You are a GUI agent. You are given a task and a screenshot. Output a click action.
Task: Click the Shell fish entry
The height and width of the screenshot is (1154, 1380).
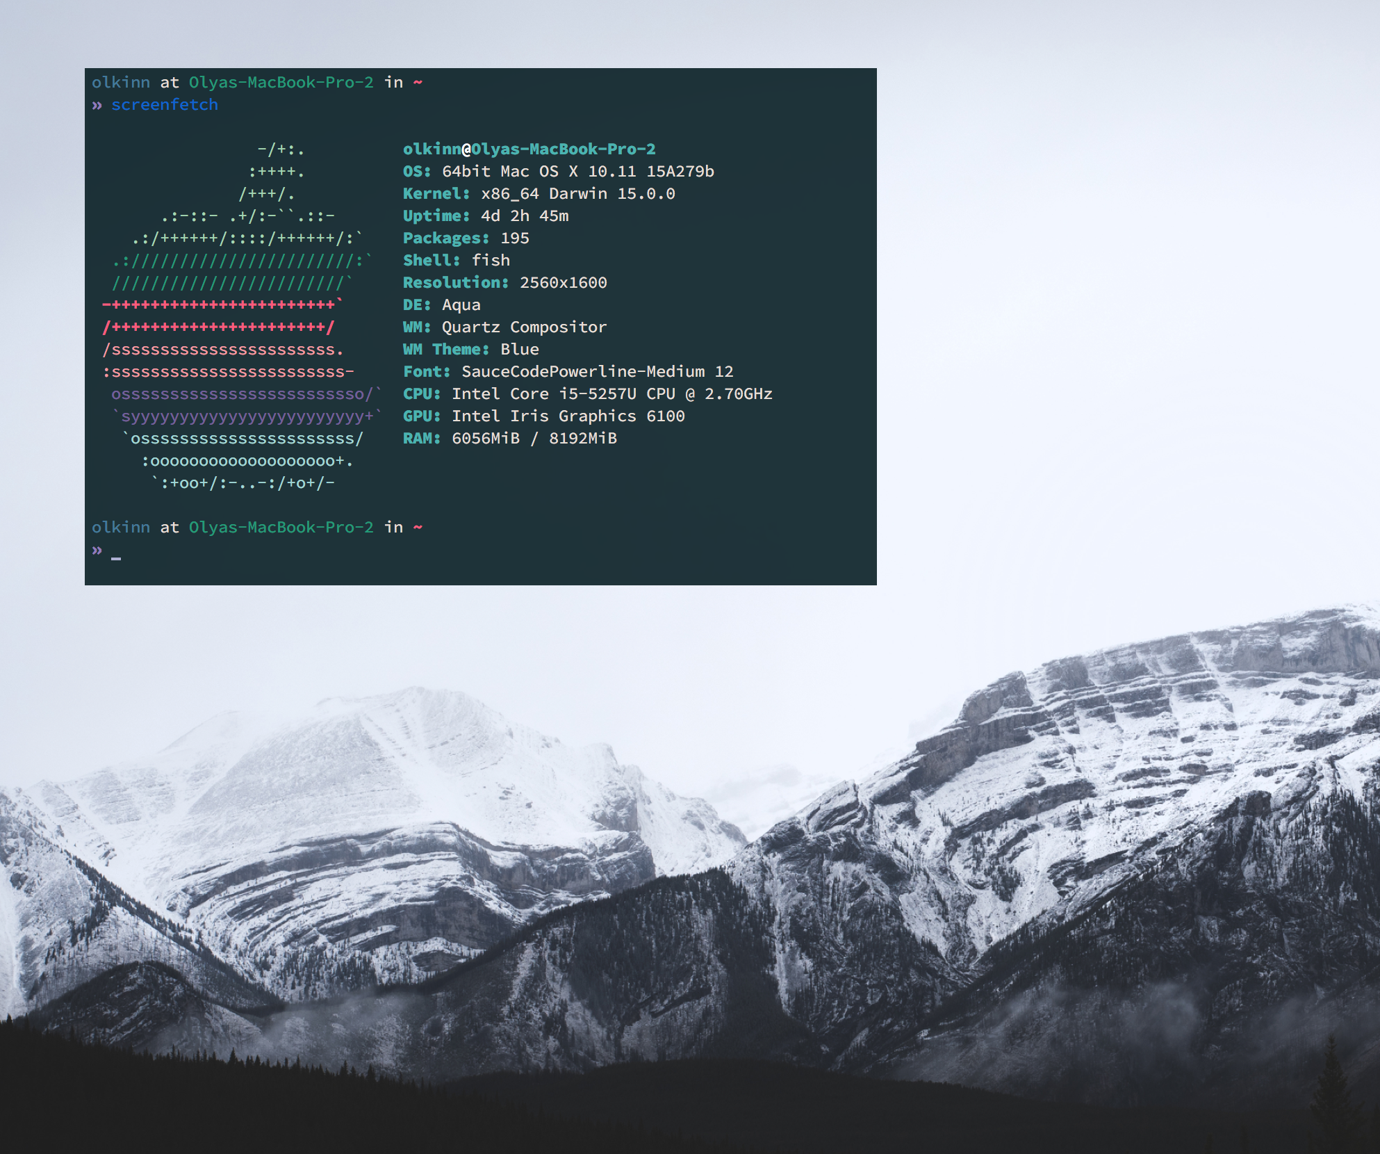pos(457,261)
